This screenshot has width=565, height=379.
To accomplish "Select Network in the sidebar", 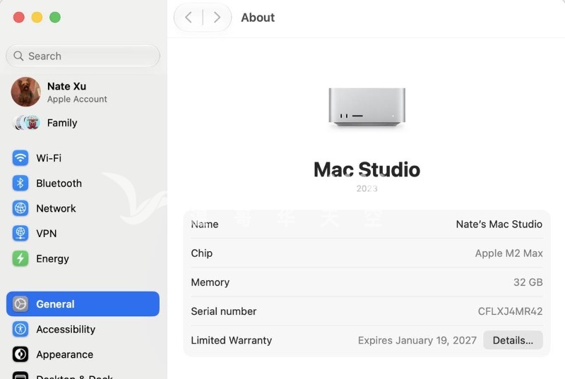I will (83, 208).
